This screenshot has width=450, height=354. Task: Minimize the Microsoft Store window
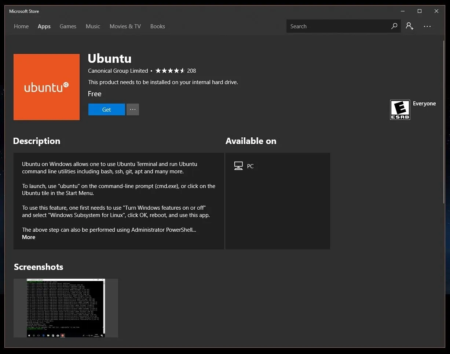(x=403, y=11)
